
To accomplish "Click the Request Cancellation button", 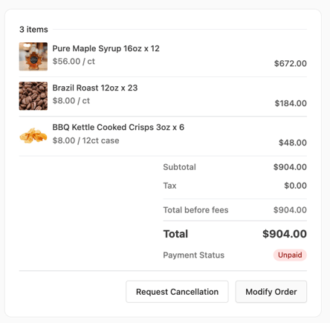I will 177,292.
